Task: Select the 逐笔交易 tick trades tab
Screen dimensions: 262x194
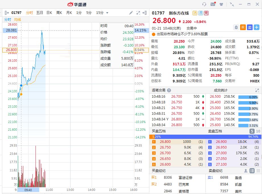Action: pos(158,90)
